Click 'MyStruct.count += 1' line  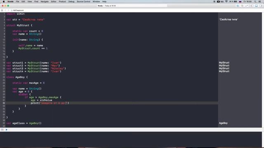33,49
